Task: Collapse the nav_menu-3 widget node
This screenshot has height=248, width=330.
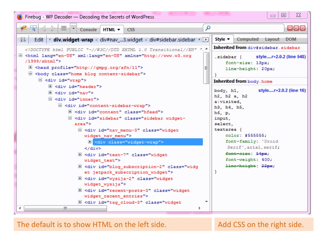Action: [80, 130]
